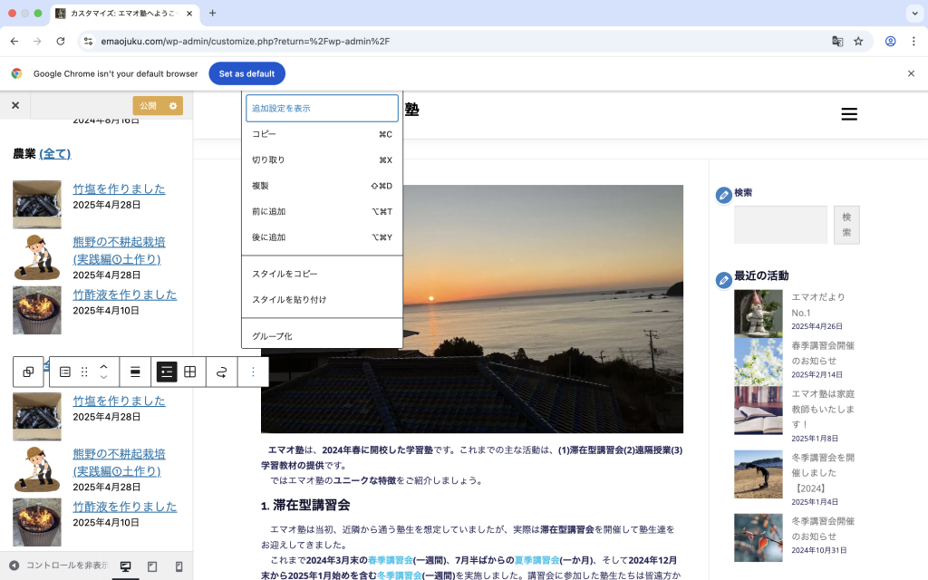Move the block down with the down chevron
928x580 pixels.
[x=103, y=377]
